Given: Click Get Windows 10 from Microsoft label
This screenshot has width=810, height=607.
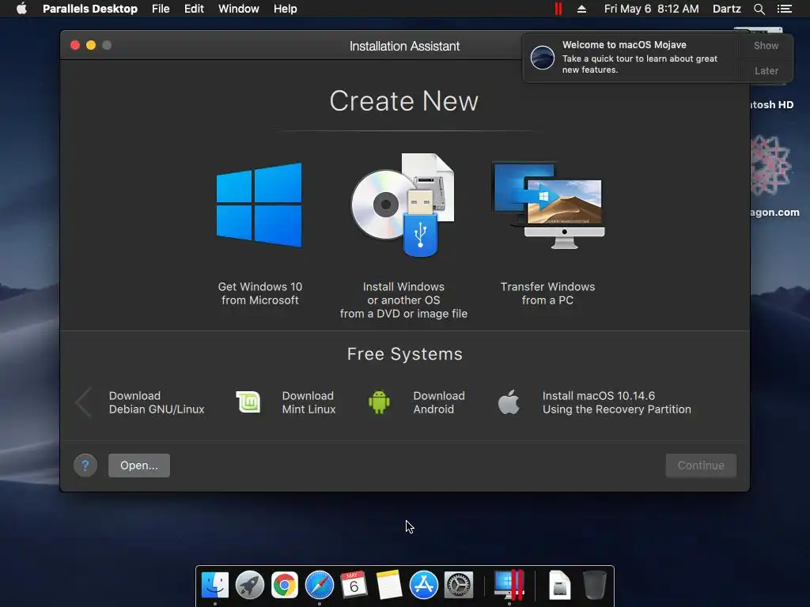Looking at the screenshot, I should click(x=259, y=293).
